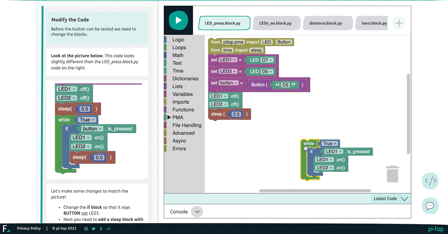Click the plus icon to add file

399,23
